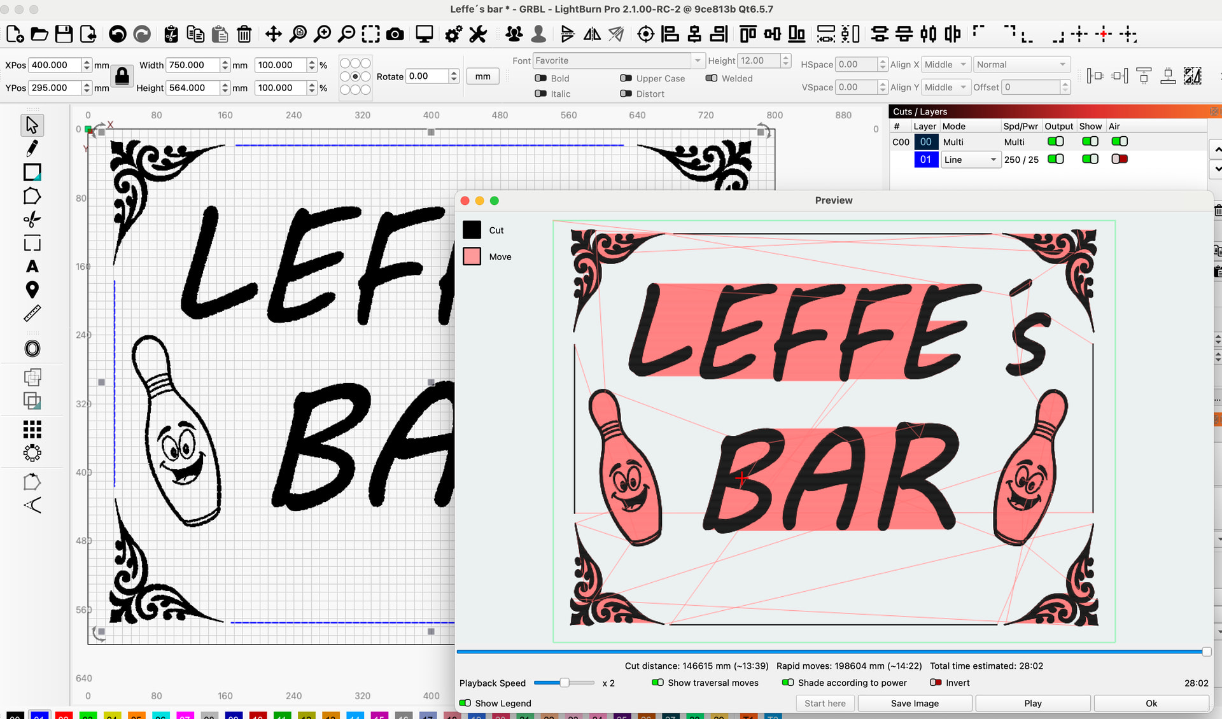Click the camera capture icon
This screenshot has width=1222, height=719.
tap(395, 34)
